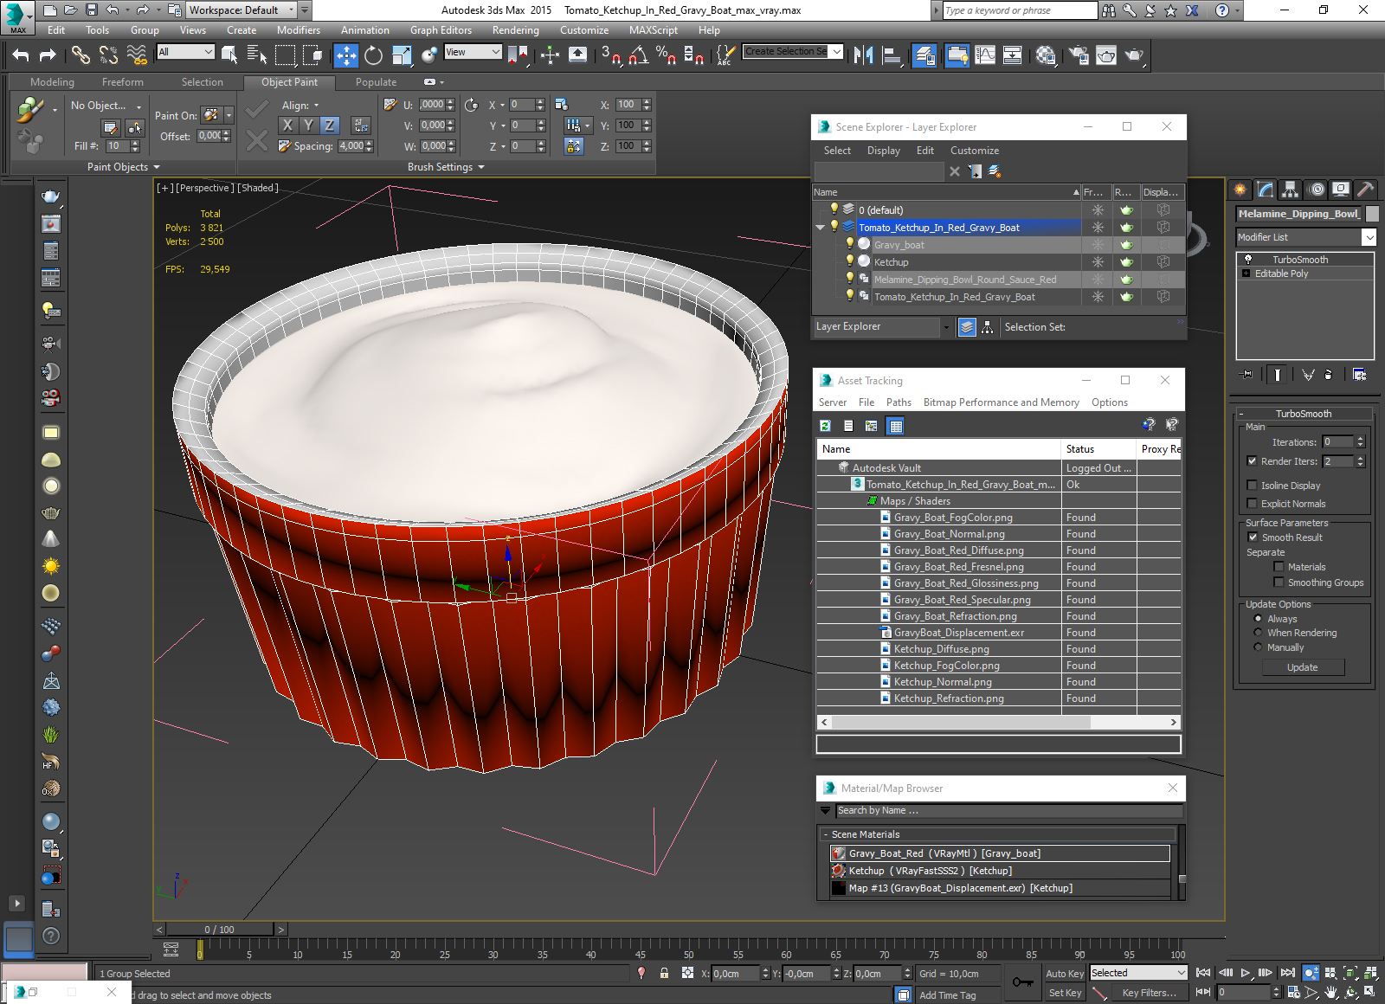1385x1004 pixels.
Task: Check Separate by Smoothing Groups
Action: (1279, 582)
